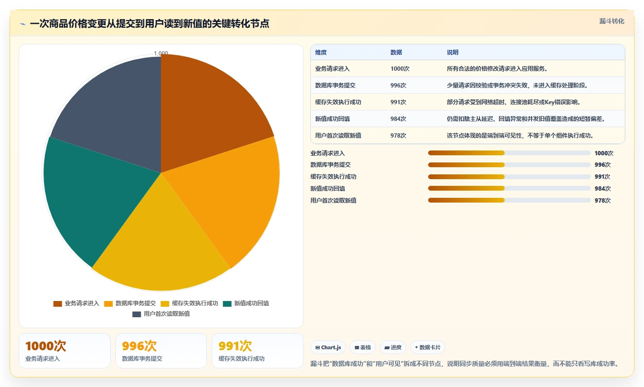
Task: Click description starting 该节点体现的是端到端
Action: [520, 136]
